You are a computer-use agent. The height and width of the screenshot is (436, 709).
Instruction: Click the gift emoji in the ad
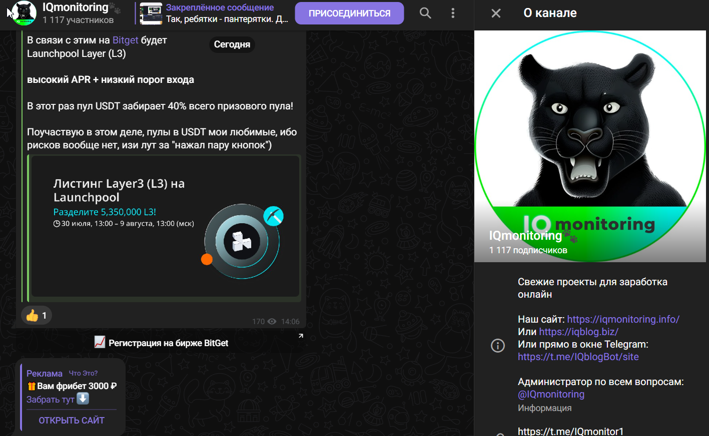click(x=32, y=386)
